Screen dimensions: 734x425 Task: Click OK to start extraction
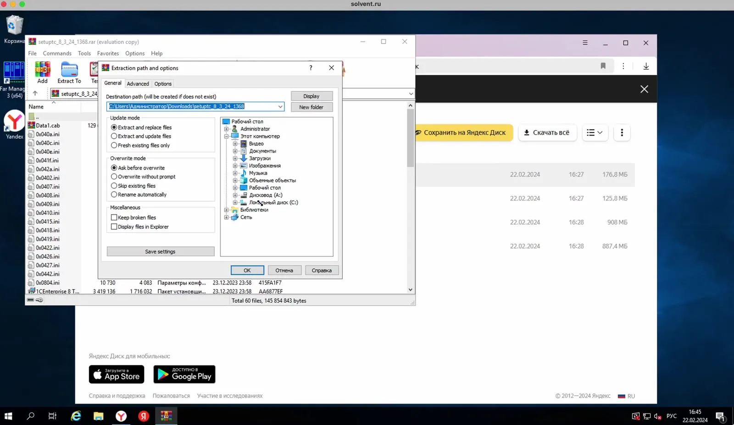click(x=247, y=270)
